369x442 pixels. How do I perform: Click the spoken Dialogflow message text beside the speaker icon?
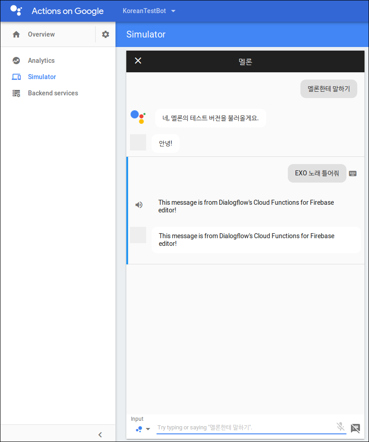coord(246,206)
